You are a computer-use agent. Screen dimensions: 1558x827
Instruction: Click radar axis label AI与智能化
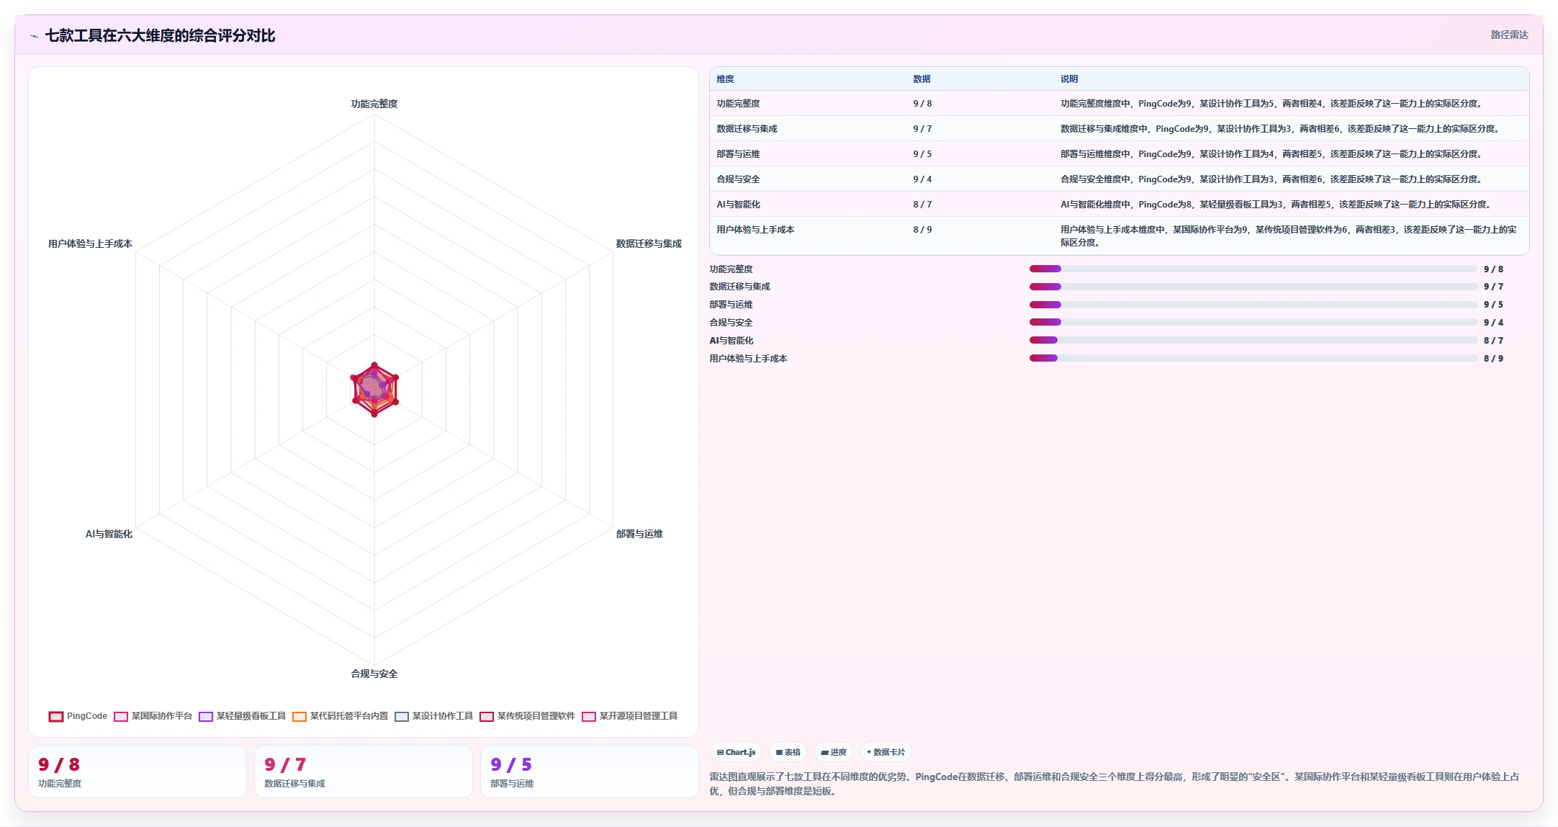[109, 534]
